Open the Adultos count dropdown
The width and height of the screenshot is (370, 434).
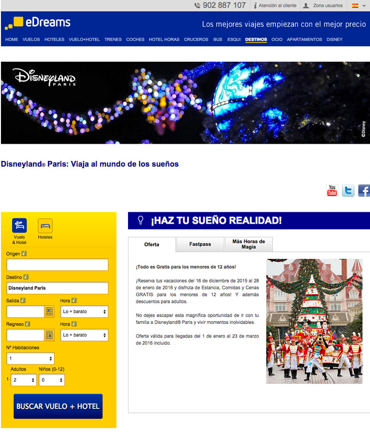(x=24, y=380)
